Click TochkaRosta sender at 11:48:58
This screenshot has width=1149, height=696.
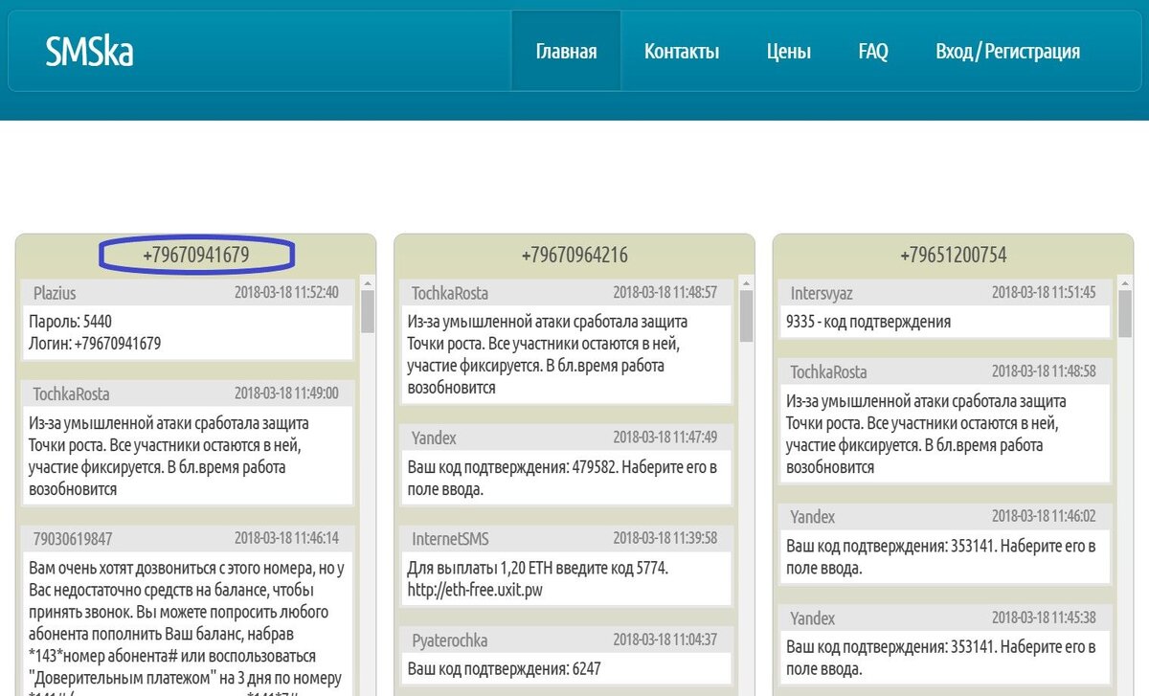[x=828, y=371]
